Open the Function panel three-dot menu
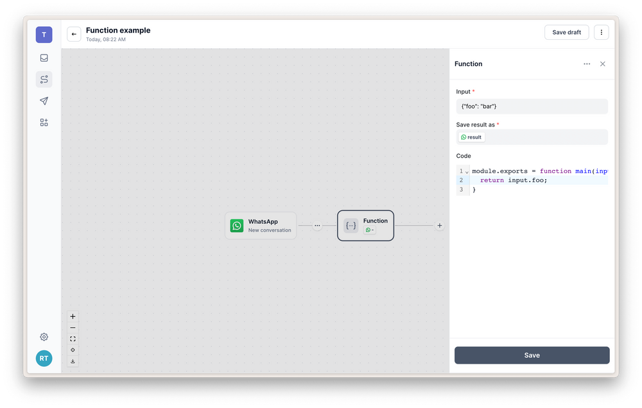 pos(586,64)
